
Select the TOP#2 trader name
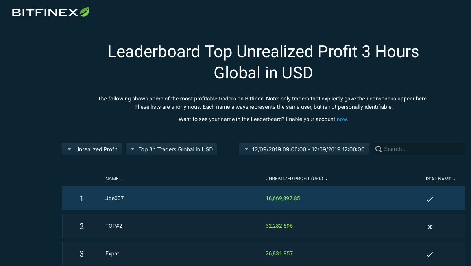(114, 226)
